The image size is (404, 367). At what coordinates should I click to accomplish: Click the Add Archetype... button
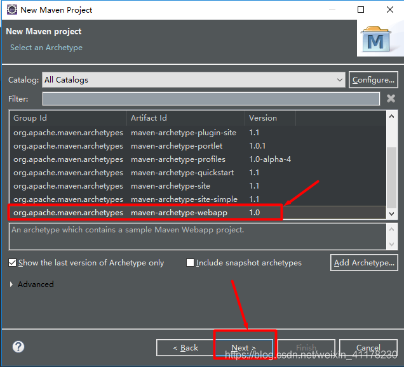(x=364, y=263)
